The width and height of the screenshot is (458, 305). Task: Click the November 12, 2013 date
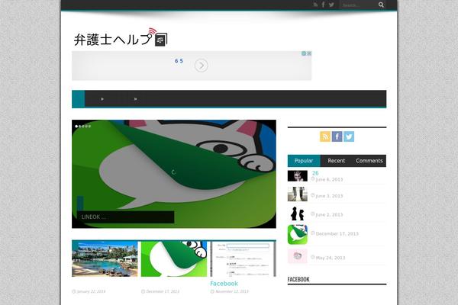[x=231, y=291]
